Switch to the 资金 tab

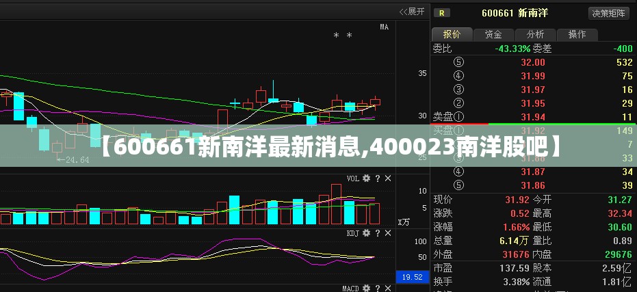point(493,34)
